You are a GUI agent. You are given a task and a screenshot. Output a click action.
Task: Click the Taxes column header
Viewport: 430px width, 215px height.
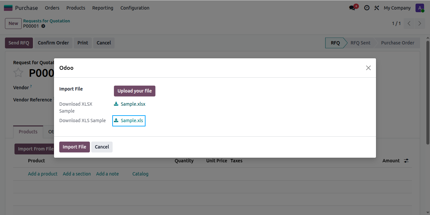coord(236,161)
